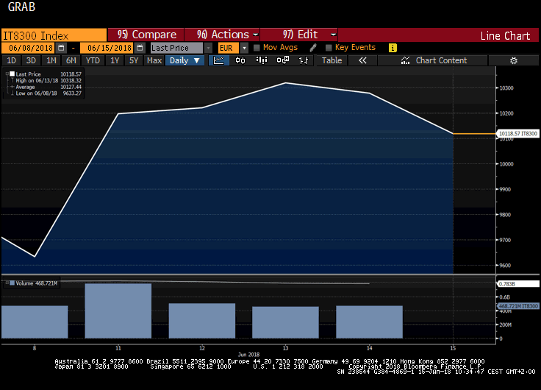Collapse the price legend box expander
The image size is (541, 390).
[x=7, y=74]
